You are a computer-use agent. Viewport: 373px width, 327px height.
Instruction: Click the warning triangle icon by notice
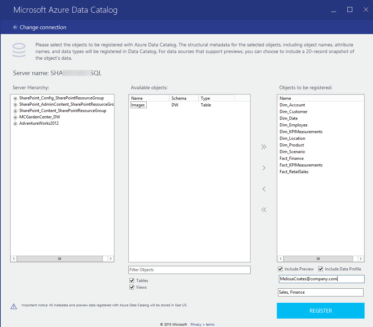14,306
